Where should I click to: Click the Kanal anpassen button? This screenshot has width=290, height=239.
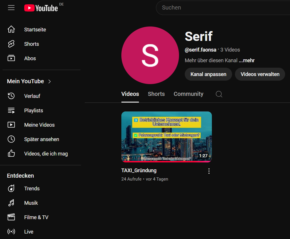(x=208, y=74)
